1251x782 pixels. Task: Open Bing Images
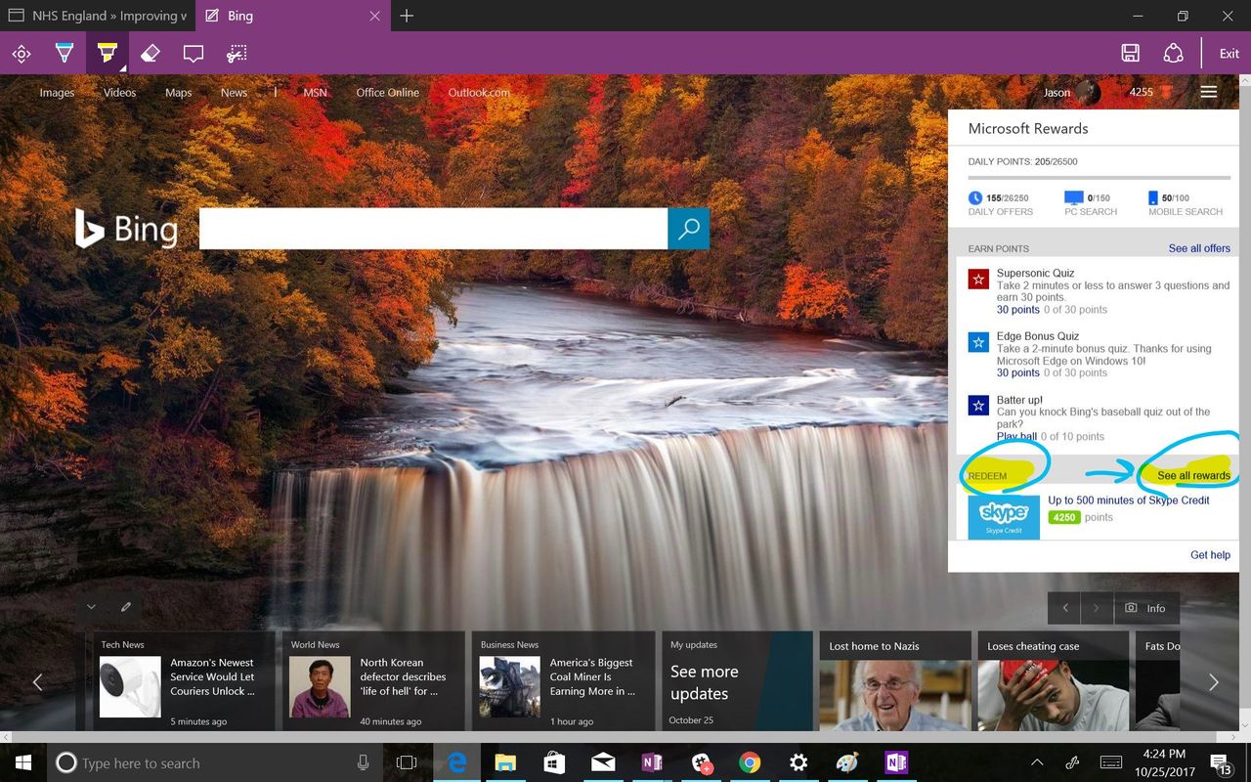[57, 93]
